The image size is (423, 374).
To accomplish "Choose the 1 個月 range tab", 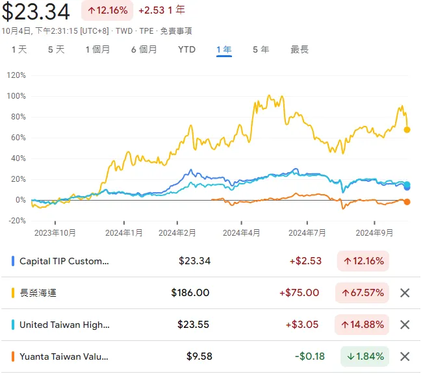I will coord(97,49).
